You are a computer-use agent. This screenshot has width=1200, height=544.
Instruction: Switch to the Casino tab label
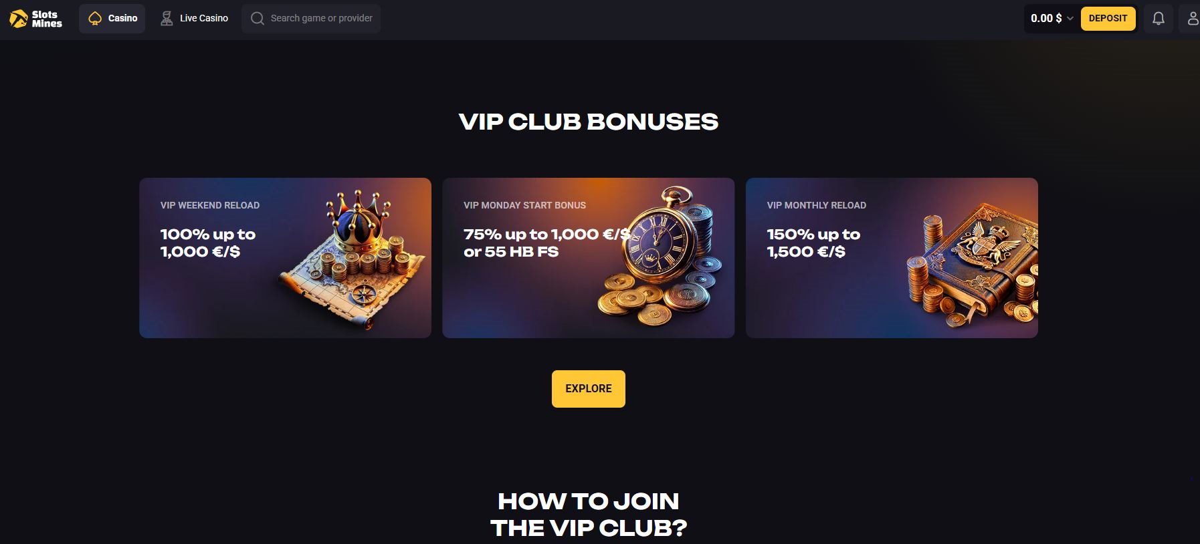coord(122,18)
